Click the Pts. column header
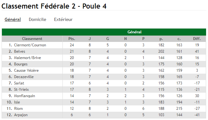 72,39
